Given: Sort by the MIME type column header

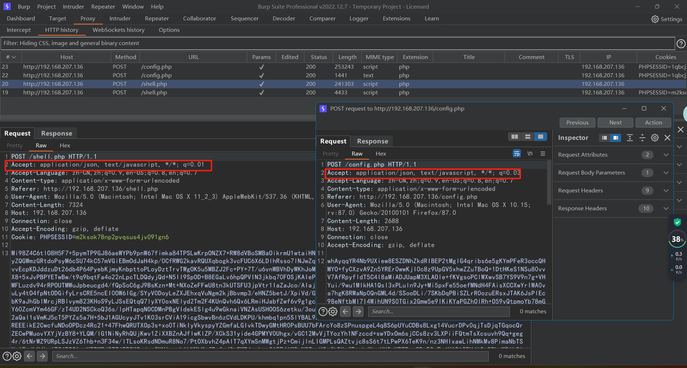Looking at the screenshot, I should click(380, 57).
